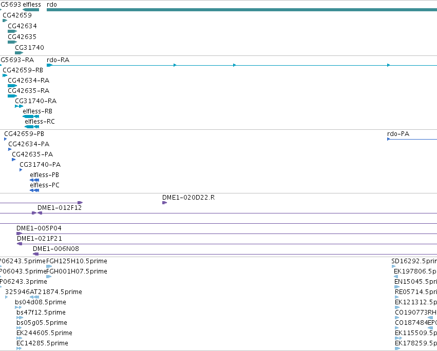Click the EK115509 EST label
Screen dimensions: 437x351
coord(416,333)
